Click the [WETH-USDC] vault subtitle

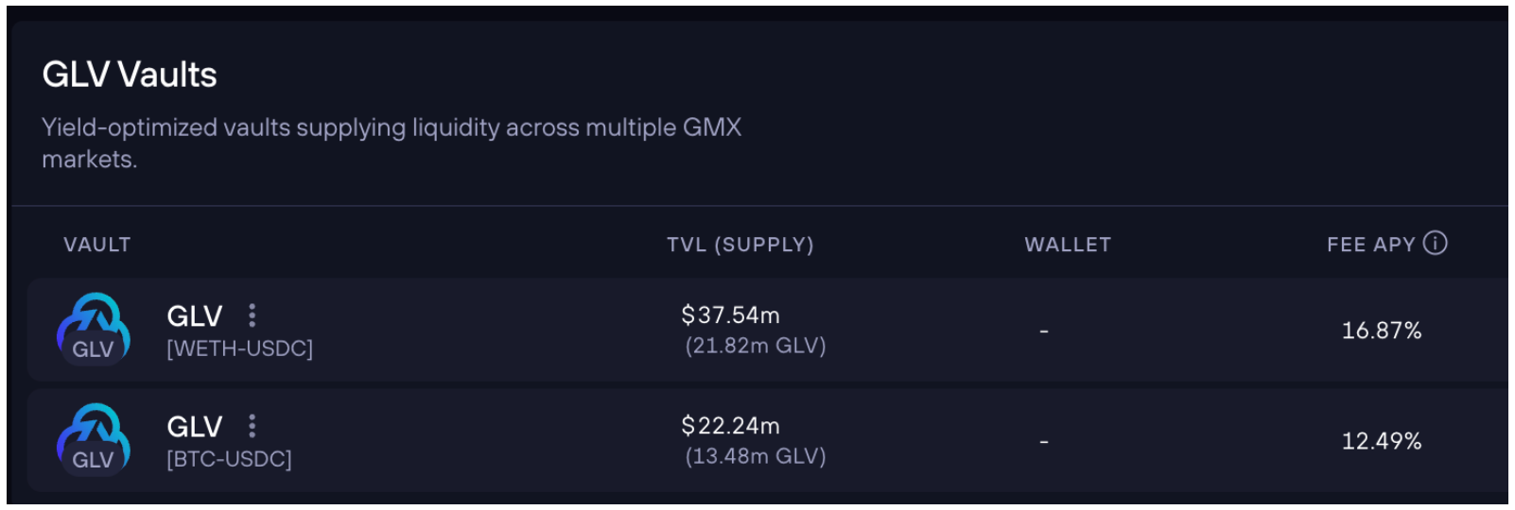click(239, 348)
